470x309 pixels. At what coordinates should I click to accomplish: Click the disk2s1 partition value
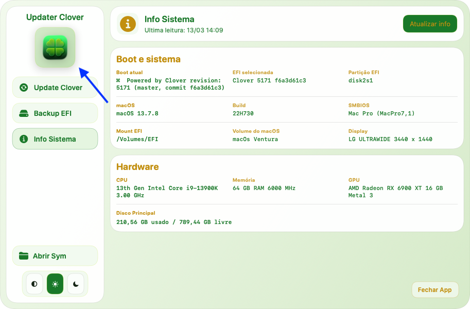(x=360, y=80)
